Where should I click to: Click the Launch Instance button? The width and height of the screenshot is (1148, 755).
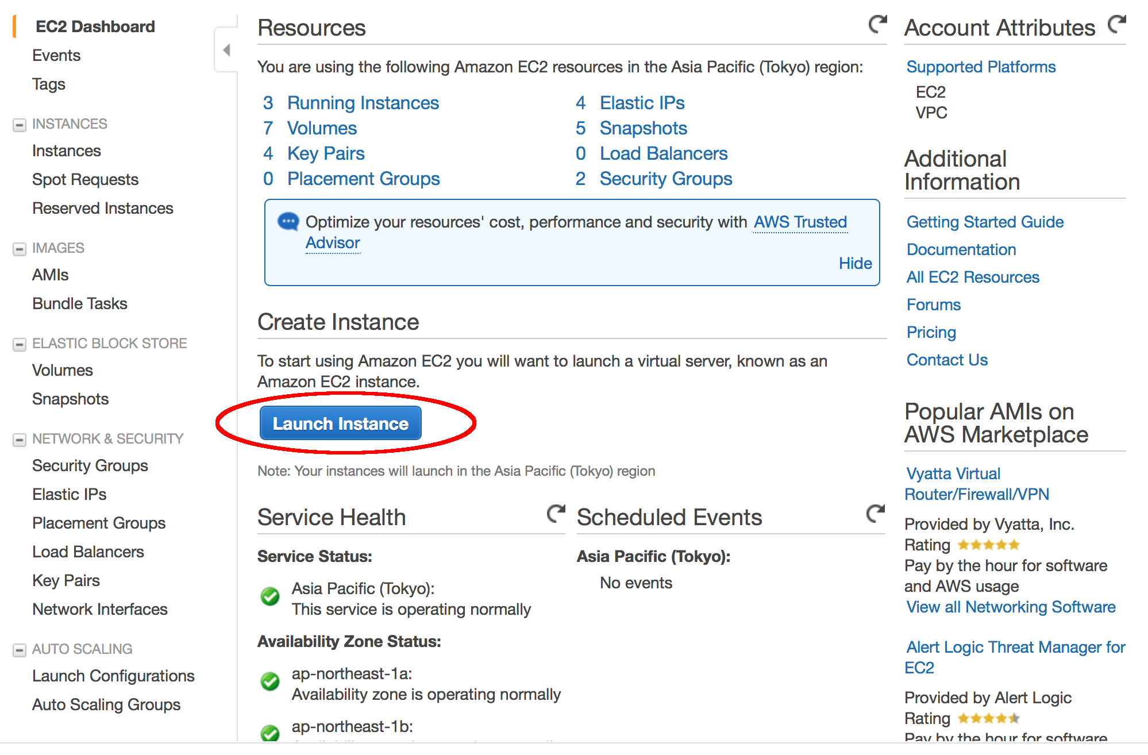tap(341, 423)
